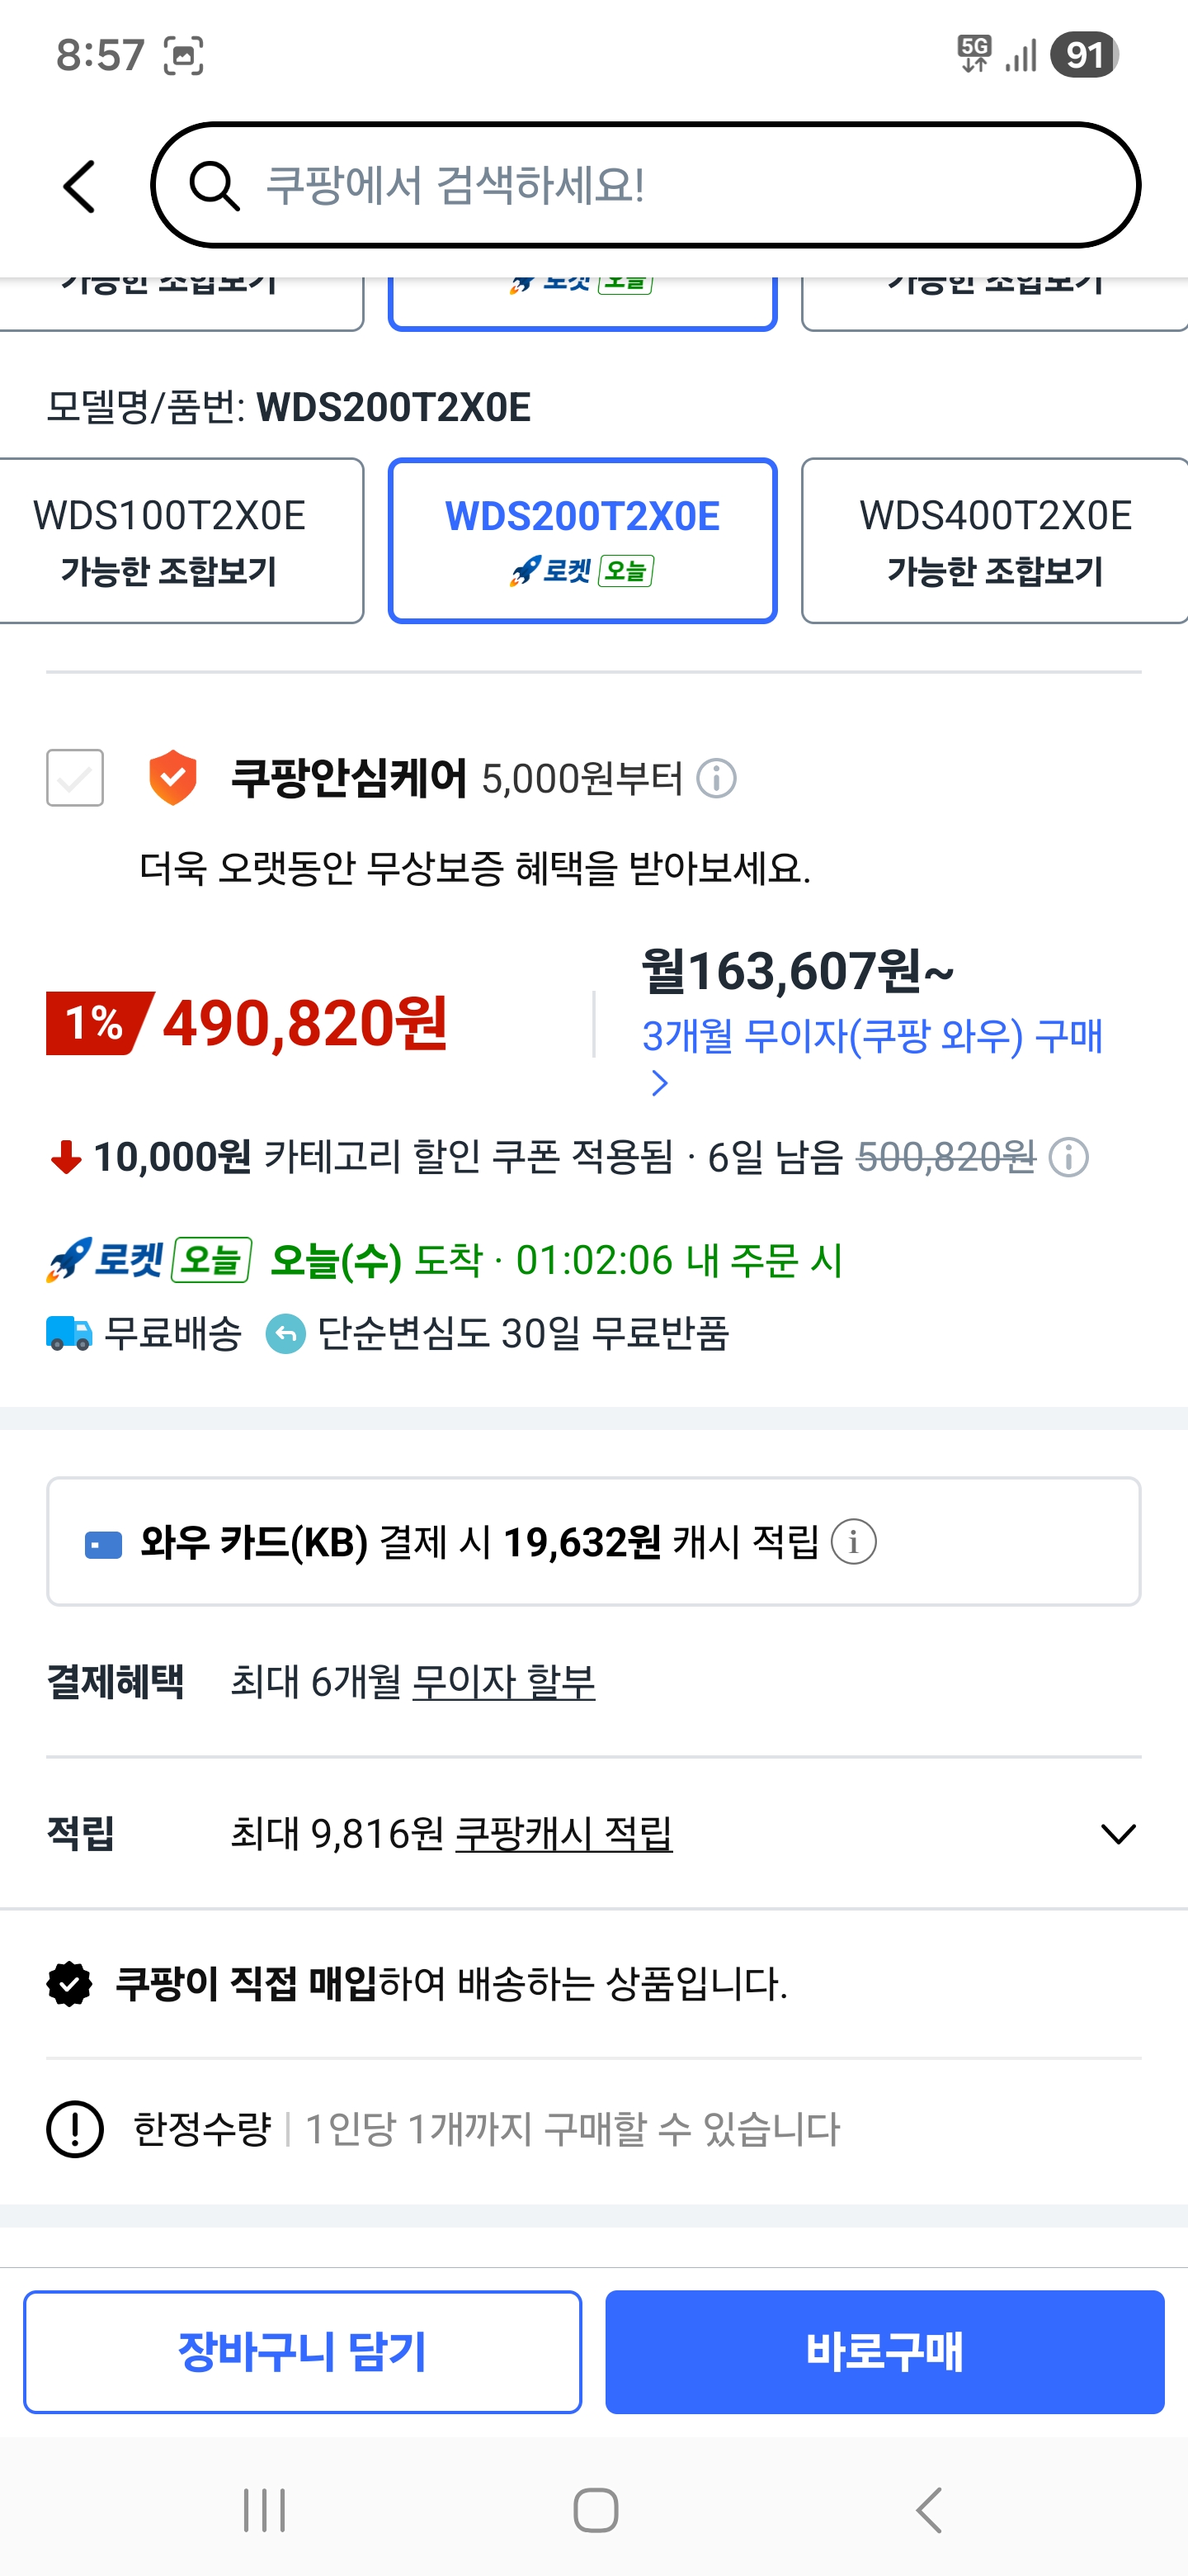Tap the back arrow beside search bar
The height and width of the screenshot is (2576, 1188).
pyautogui.click(x=80, y=187)
